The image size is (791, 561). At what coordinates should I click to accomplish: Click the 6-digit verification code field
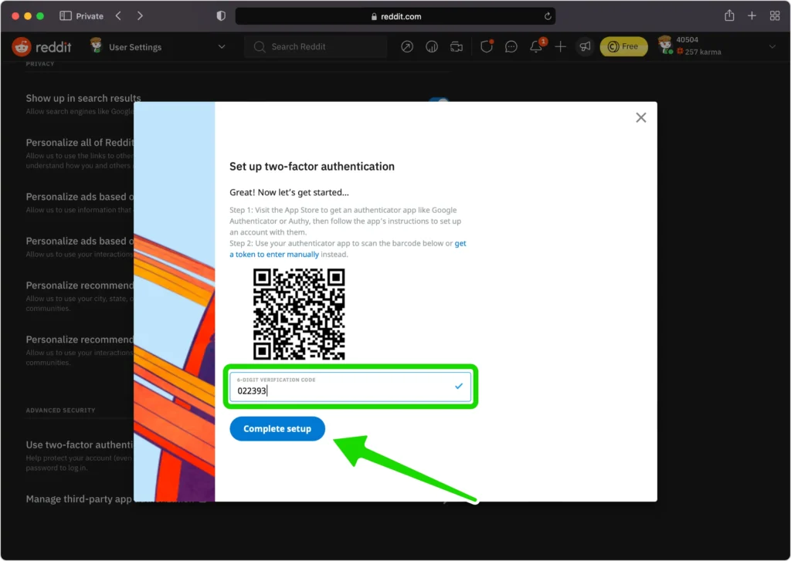click(x=340, y=390)
